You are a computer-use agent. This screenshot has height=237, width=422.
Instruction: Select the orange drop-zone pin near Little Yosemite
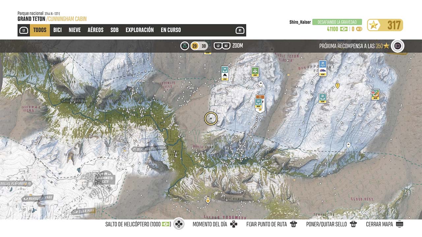point(208,200)
